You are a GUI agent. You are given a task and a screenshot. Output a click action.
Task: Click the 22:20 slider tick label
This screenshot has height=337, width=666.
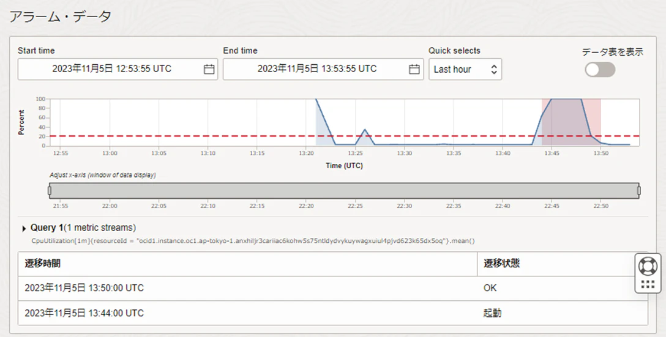point(306,206)
